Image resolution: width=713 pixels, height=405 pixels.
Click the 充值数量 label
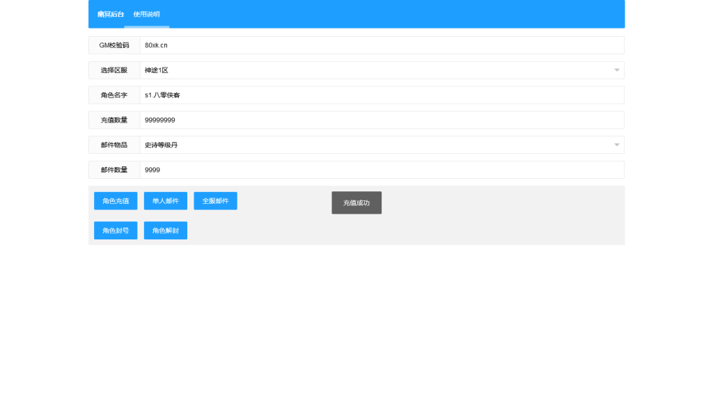pos(114,120)
